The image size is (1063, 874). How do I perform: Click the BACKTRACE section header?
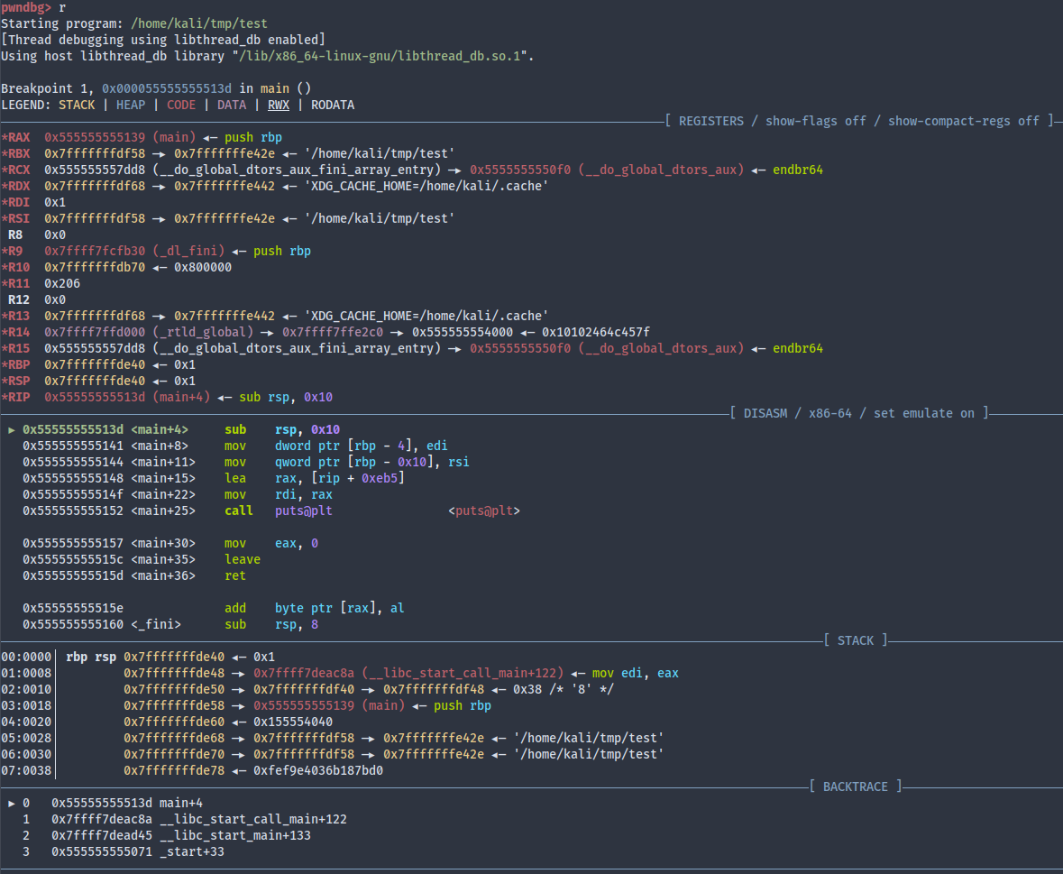tap(855, 787)
